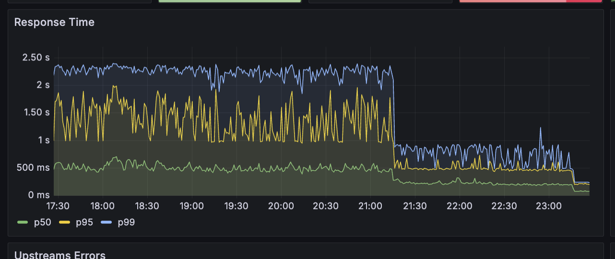Click the green p50 legend color swatch
This screenshot has height=259, width=615.
pyautogui.click(x=22, y=223)
